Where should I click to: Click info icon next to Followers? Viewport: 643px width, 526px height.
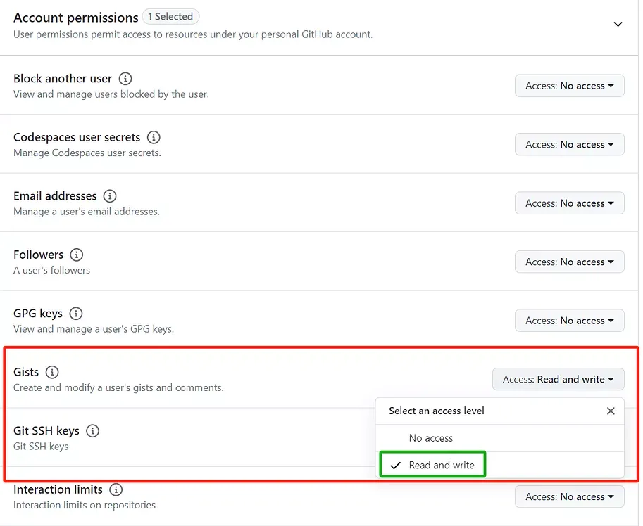click(77, 255)
